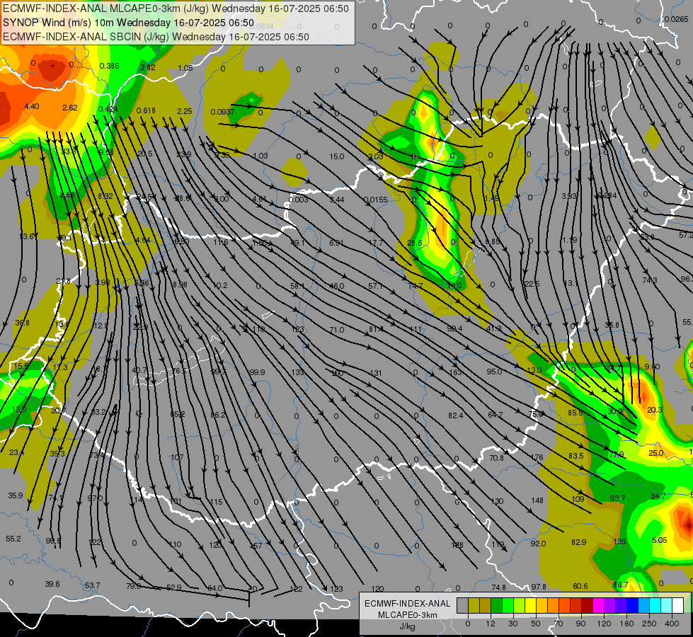The width and height of the screenshot is (693, 637).
Task: Select the olive swatch at legend value 0
Action: [474, 605]
